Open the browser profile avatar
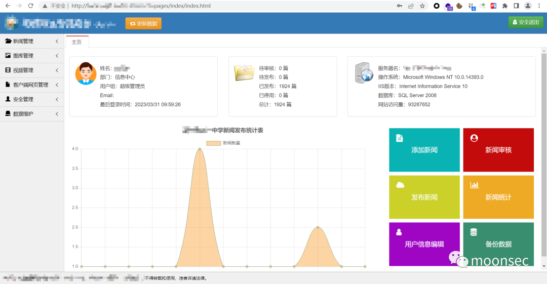The width and height of the screenshot is (547, 284). coord(528,6)
